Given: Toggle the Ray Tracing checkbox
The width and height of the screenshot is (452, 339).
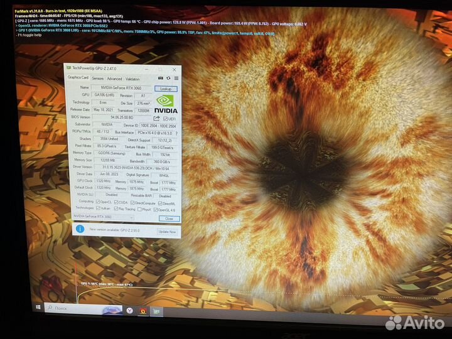Looking at the screenshot, I should [117, 208].
